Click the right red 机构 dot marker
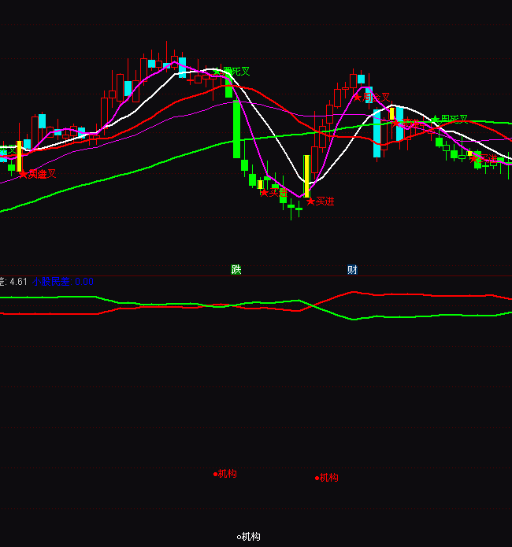Viewport: 512px width, 547px height. pos(327,478)
